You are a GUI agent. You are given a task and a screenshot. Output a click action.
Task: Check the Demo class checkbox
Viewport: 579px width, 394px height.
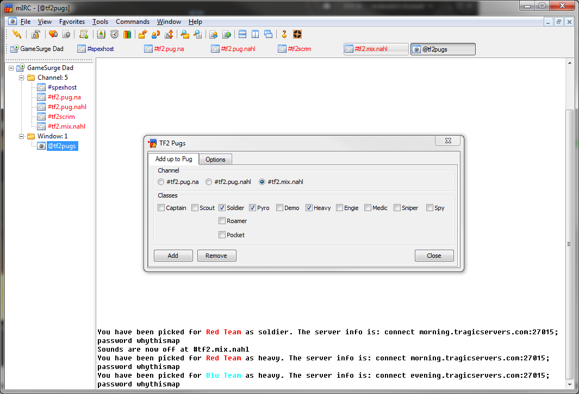(279, 208)
